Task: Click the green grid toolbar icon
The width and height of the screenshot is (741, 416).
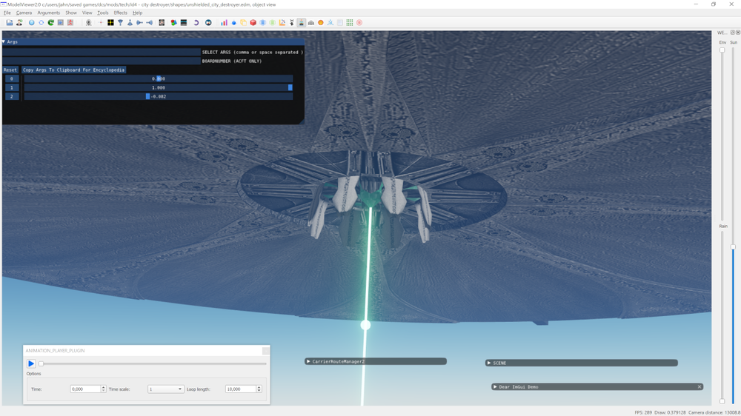Action: 349,23
